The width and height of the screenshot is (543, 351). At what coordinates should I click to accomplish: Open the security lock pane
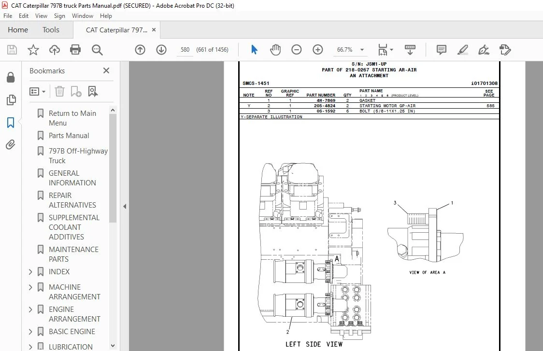tap(11, 77)
